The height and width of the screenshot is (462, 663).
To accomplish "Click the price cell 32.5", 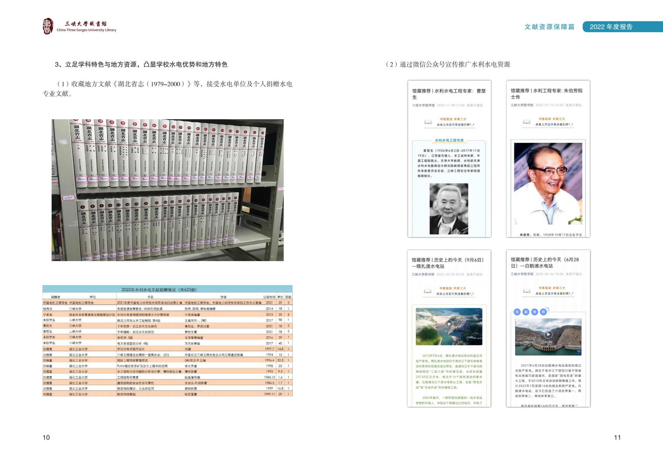I will click(280, 360).
